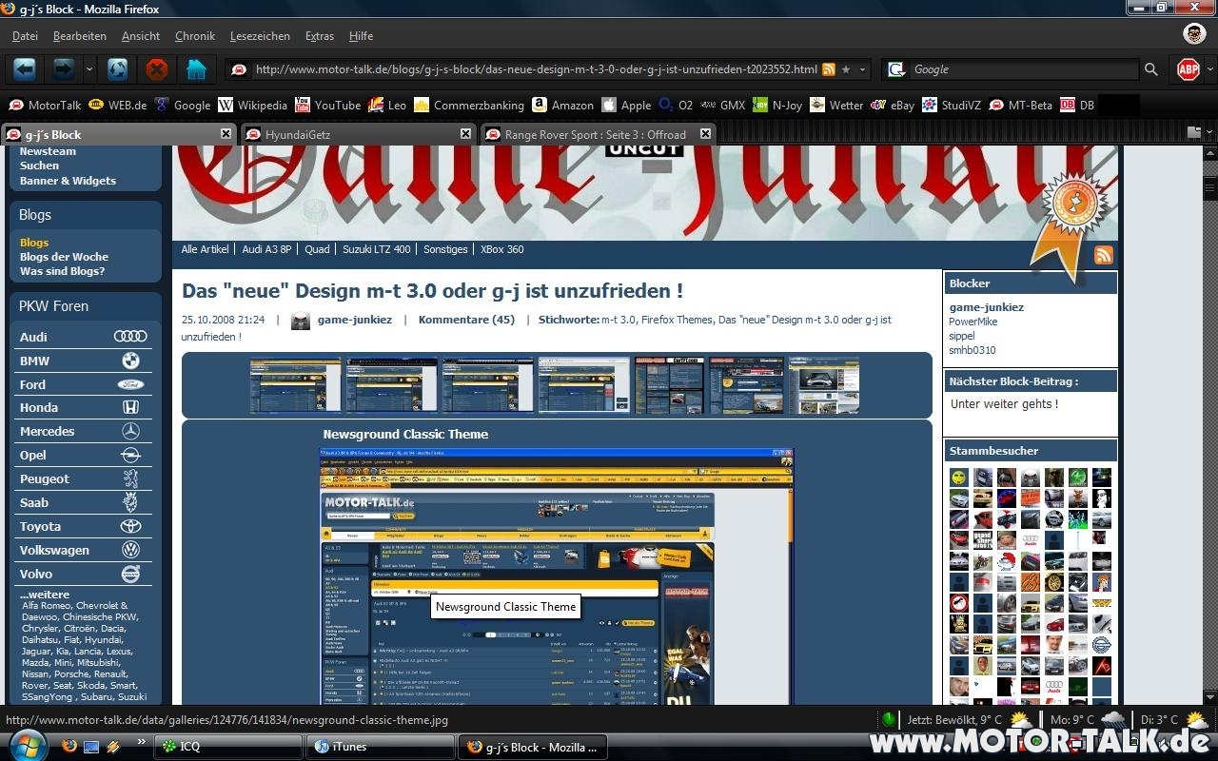Click the 'Unter weiter gehts !' link
Viewport: 1218px width, 761px height.
pos(1004,404)
